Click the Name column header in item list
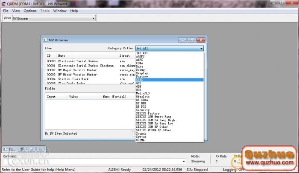299x173 pixels. click(x=62, y=55)
